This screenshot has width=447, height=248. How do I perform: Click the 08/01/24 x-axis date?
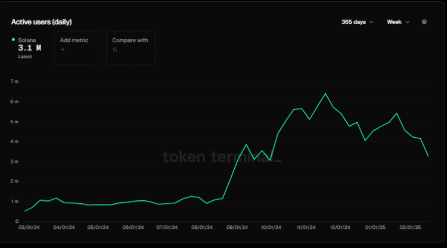202,227
